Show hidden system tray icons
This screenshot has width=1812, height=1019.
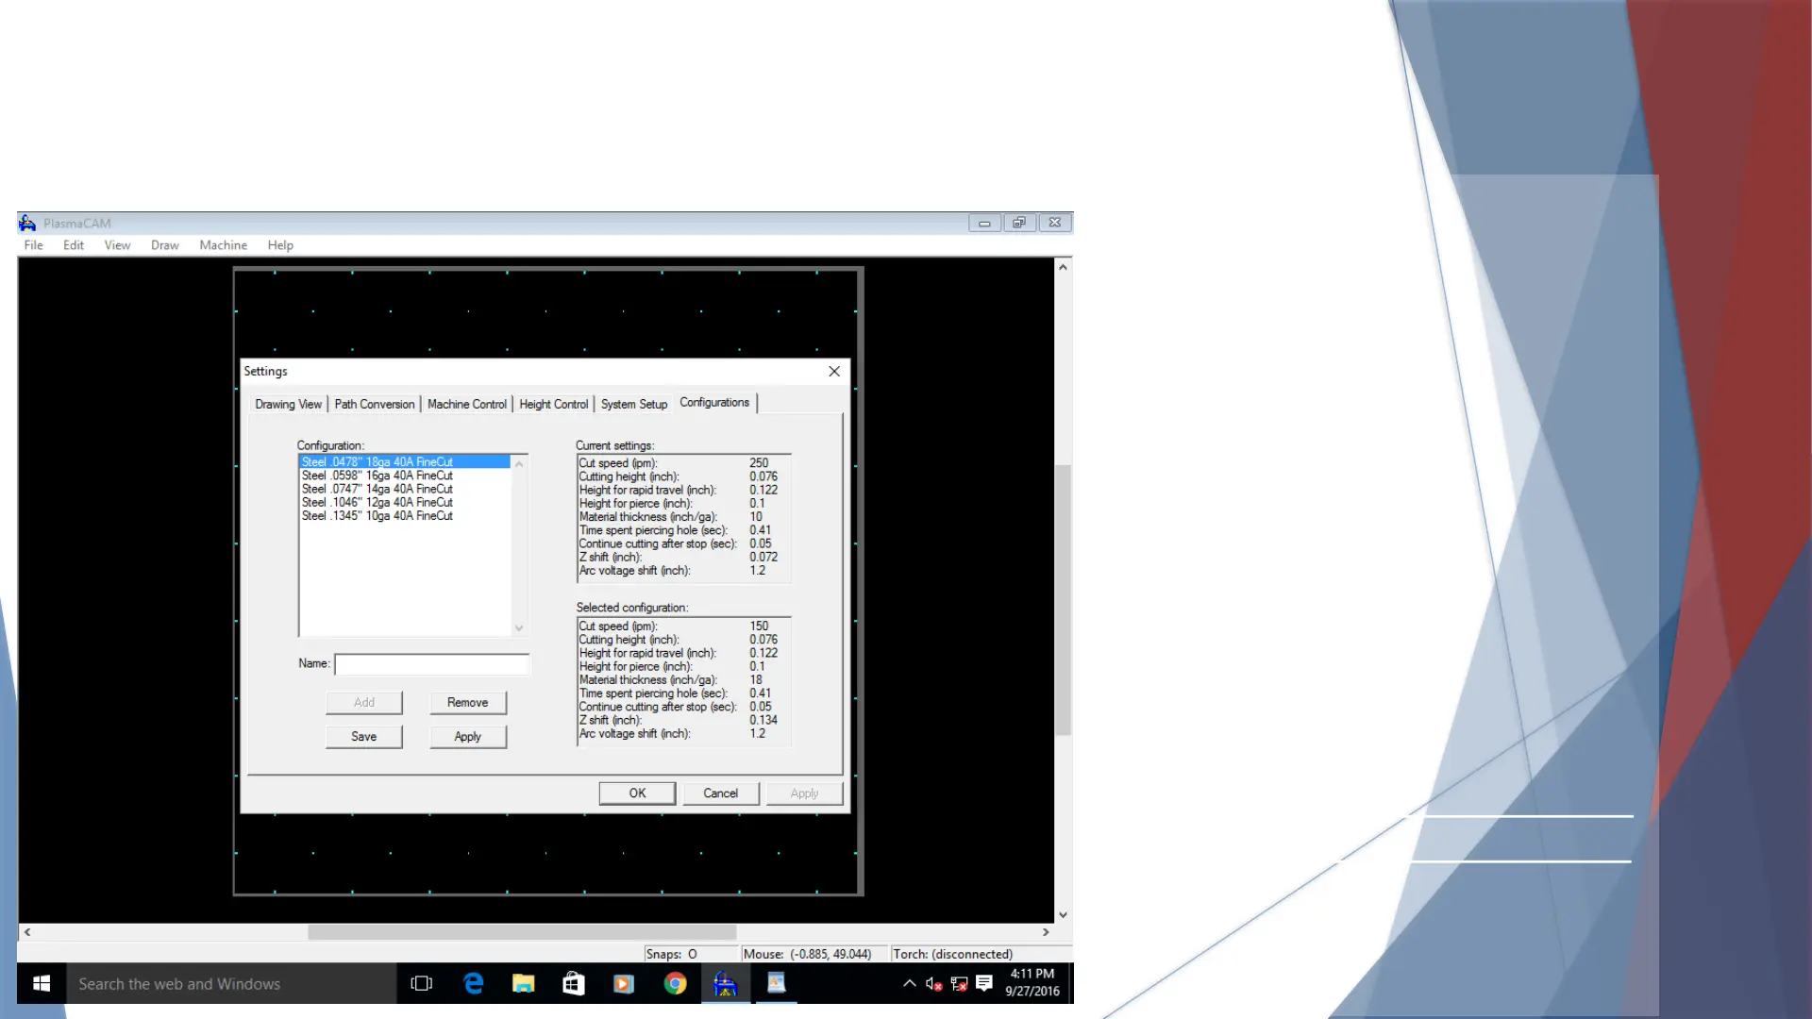909,983
